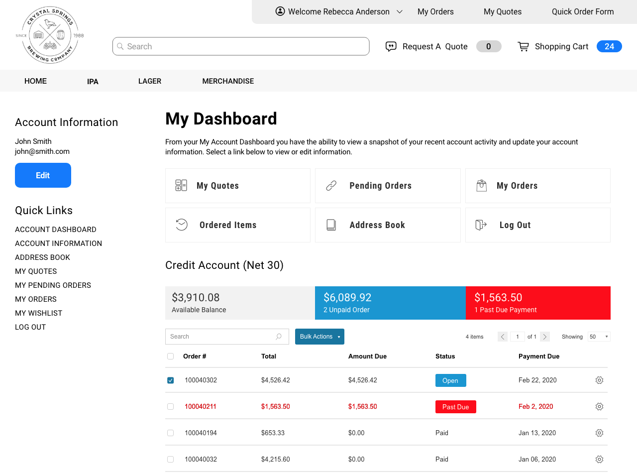The image size is (637, 476).
Task: Click the blue Unpaid Order tile
Action: pos(390,303)
